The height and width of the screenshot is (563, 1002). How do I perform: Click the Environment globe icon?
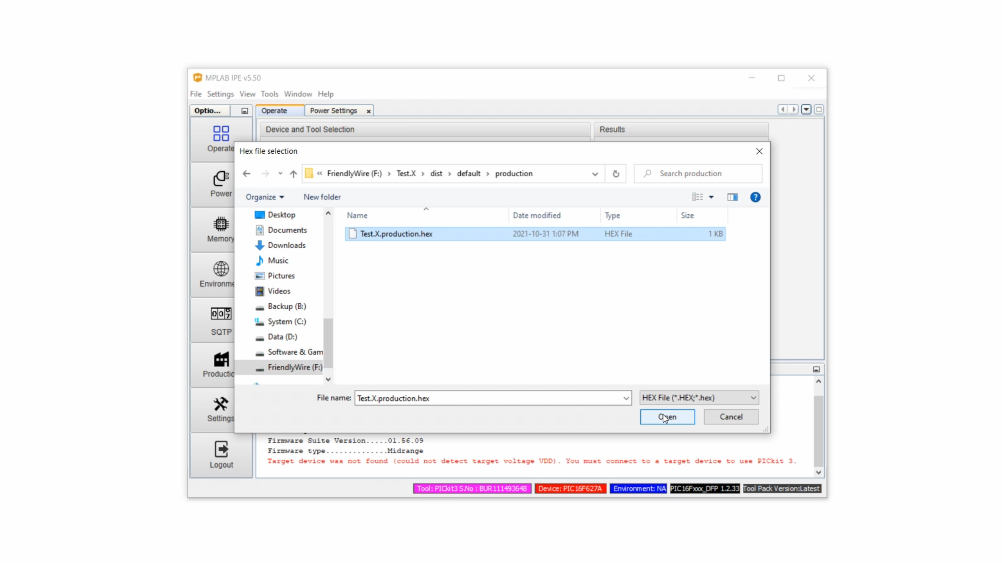[x=221, y=269]
